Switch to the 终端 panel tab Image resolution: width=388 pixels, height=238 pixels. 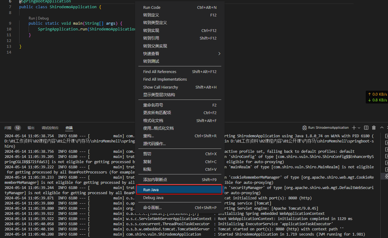(x=69, y=128)
